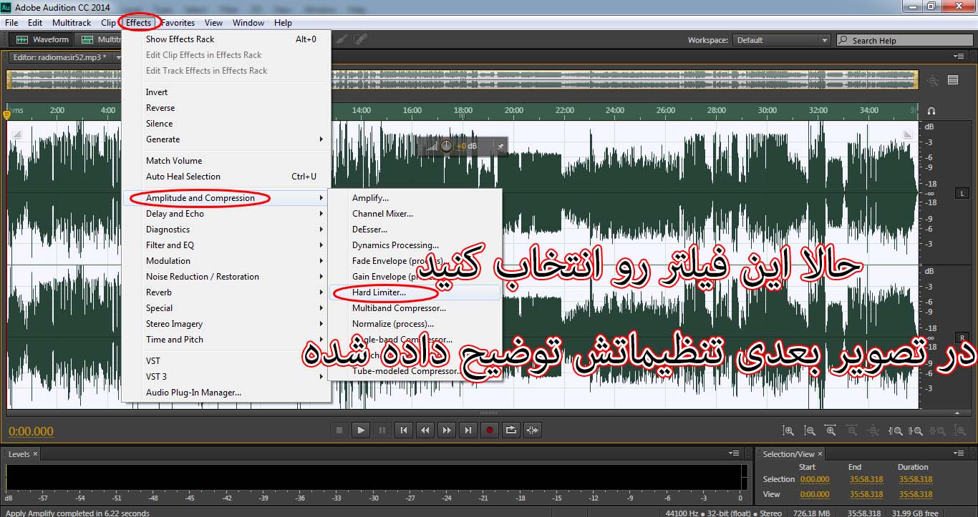This screenshot has height=517, width=978.
Task: Adjust the volume knob in HUD
Action: 447,146
